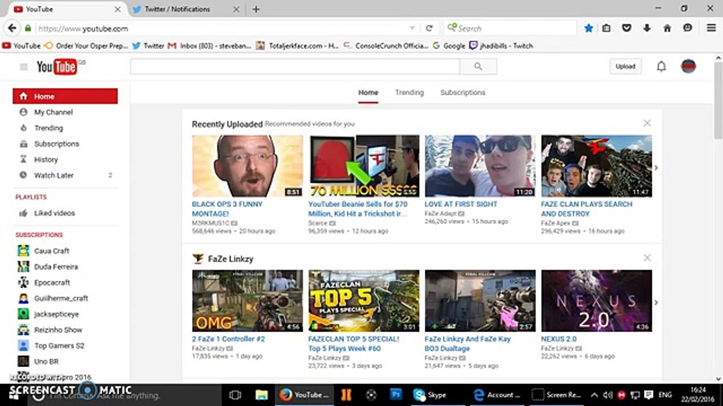
Task: Open Gmail Inbox bookmark
Action: point(210,46)
